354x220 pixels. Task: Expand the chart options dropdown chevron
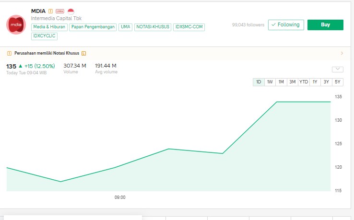click(x=338, y=69)
